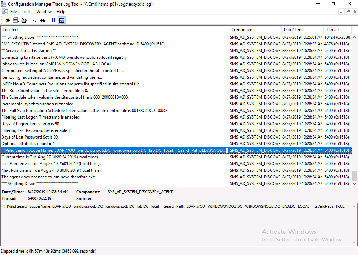Viewport: 358px width, 255px height.
Task: Click the highlighted '!!!!Valid Search Scope Name' row
Action: 176,150
